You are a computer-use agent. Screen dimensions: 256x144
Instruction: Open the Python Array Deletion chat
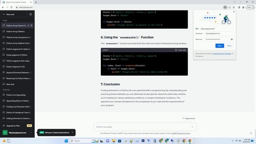point(17,31)
